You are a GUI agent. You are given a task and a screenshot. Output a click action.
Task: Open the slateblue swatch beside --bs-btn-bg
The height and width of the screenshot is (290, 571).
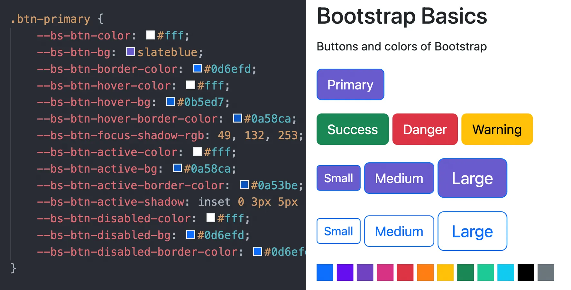click(130, 52)
